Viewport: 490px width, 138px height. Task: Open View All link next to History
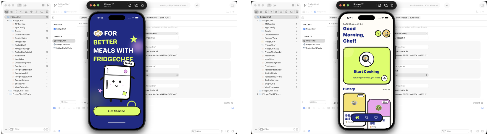pos(386,90)
